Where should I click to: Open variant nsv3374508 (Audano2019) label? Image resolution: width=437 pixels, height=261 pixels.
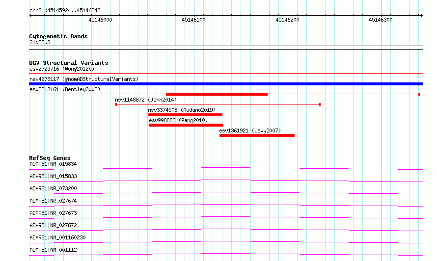(x=182, y=110)
